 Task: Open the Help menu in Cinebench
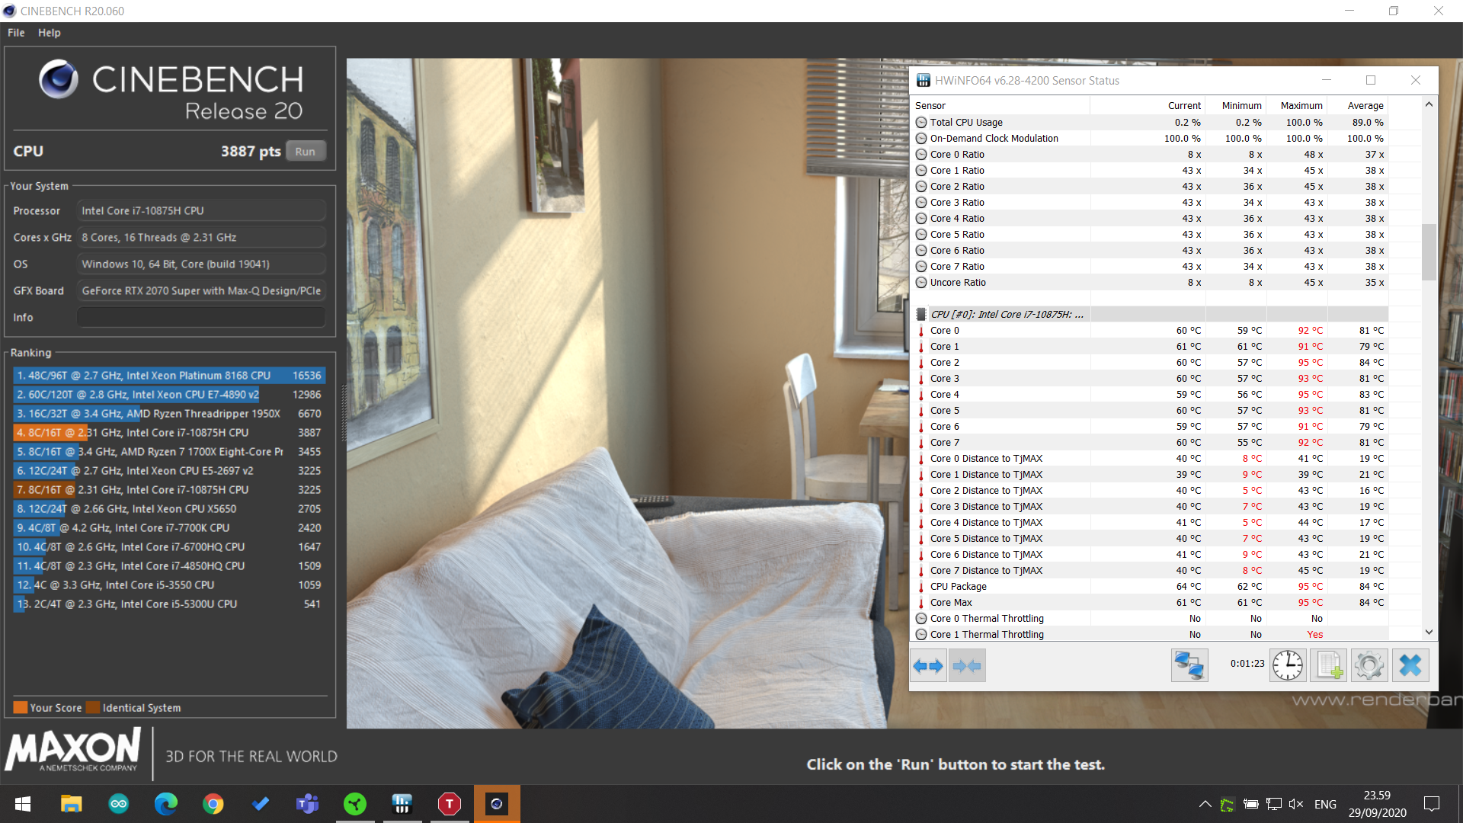(49, 33)
